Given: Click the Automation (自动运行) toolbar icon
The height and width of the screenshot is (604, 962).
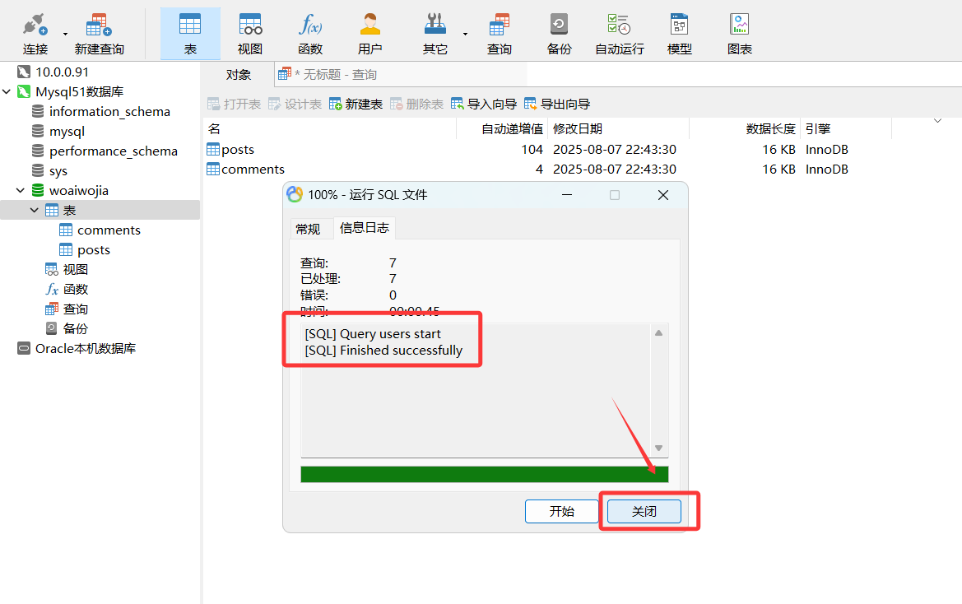Looking at the screenshot, I should 620,25.
